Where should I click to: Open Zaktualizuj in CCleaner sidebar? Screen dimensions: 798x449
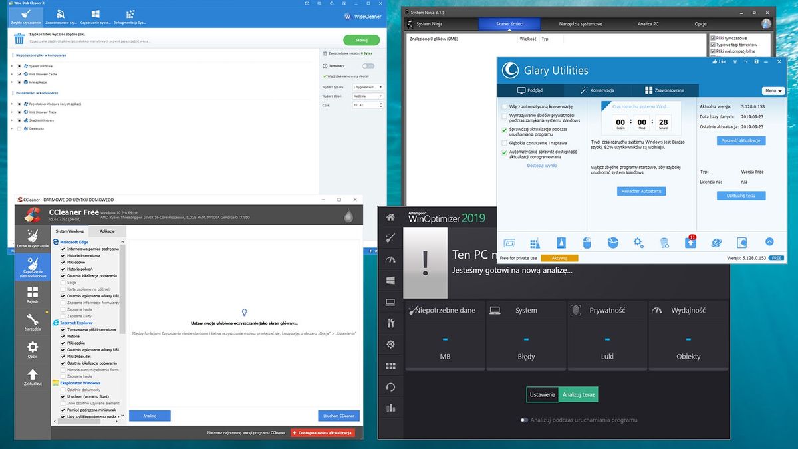pos(33,377)
